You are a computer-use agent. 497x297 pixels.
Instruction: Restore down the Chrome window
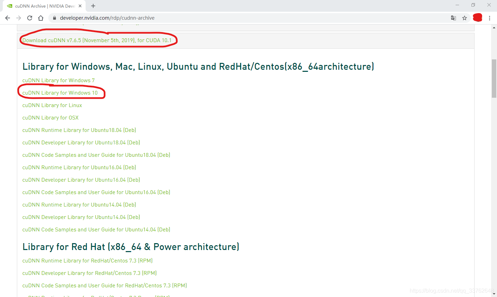473,5
